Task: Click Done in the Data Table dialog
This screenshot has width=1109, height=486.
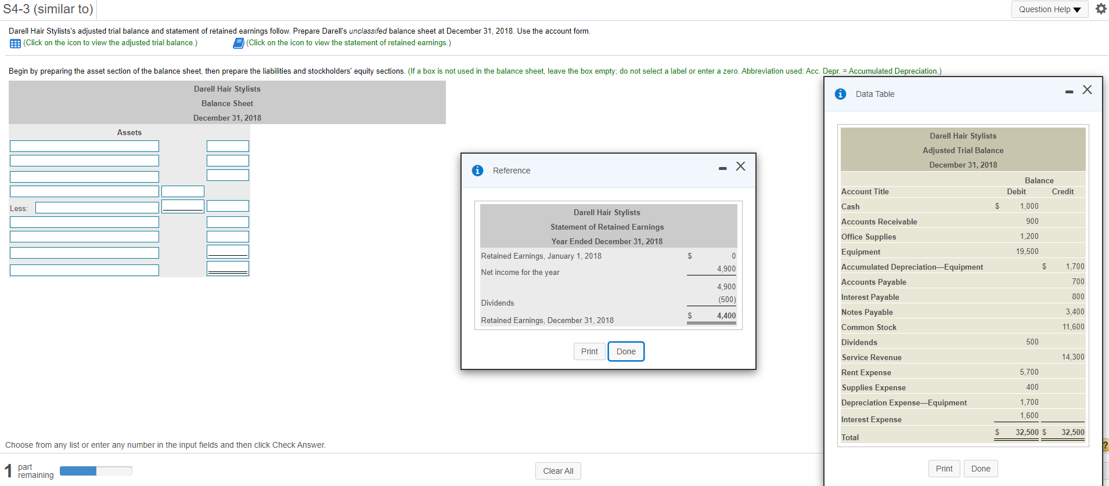Action: pos(981,469)
